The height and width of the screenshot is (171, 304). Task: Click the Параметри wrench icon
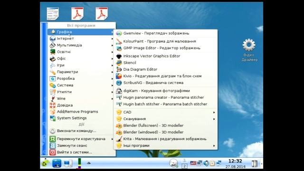53,72
